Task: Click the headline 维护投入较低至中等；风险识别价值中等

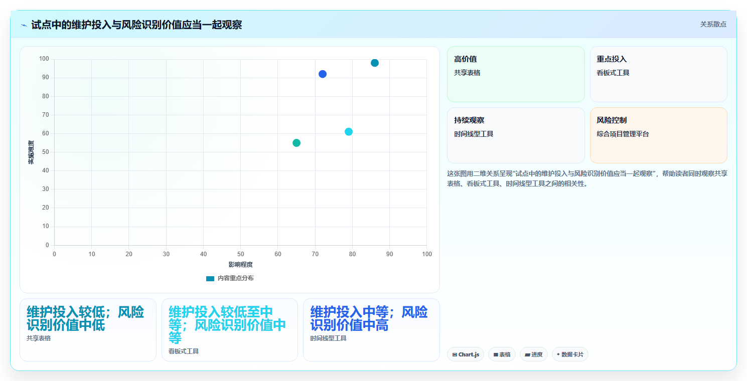Action: [x=227, y=325]
